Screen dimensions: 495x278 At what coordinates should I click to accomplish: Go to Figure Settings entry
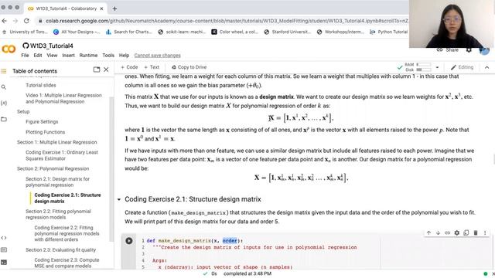point(42,122)
